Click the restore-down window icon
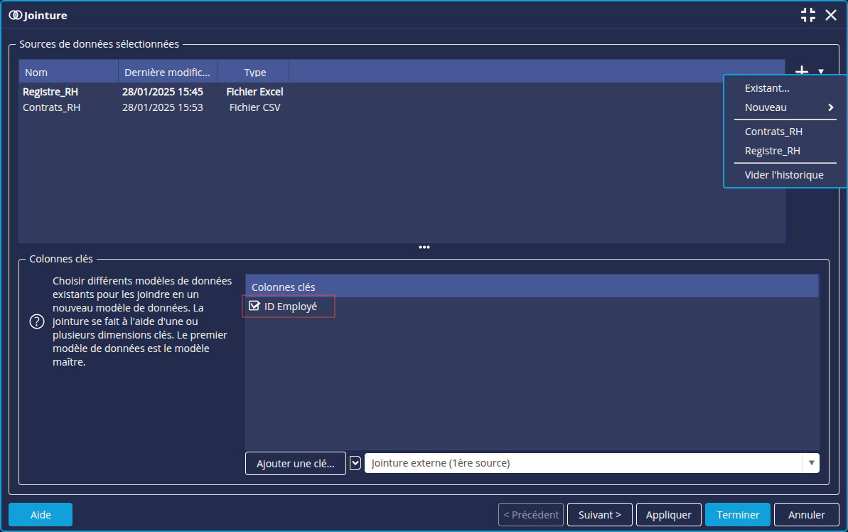This screenshot has height=532, width=848. point(807,15)
